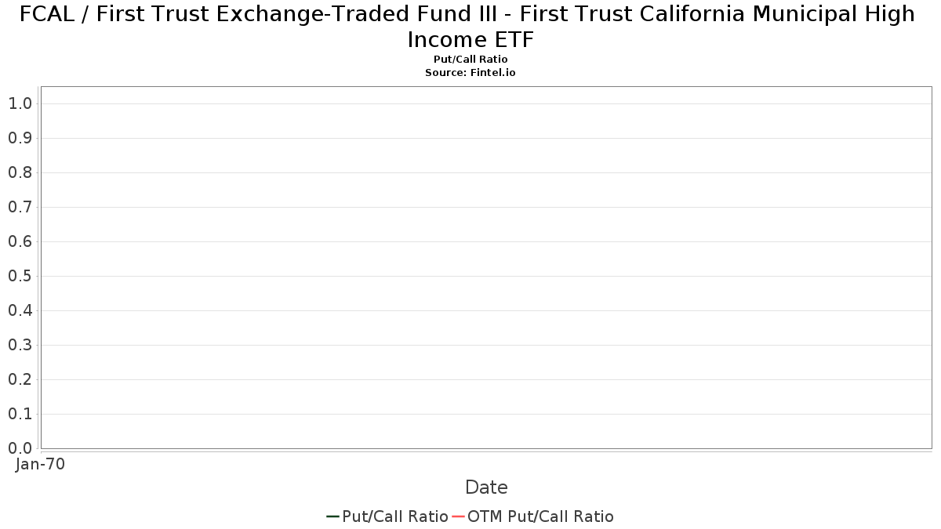The width and height of the screenshot is (941, 529).
Task: Select the 0.8 y-axis tick label
Action: click(x=20, y=172)
